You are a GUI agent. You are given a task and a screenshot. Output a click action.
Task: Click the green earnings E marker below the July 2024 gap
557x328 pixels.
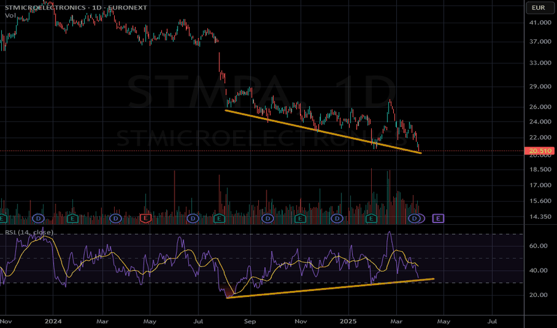[x=219, y=218]
